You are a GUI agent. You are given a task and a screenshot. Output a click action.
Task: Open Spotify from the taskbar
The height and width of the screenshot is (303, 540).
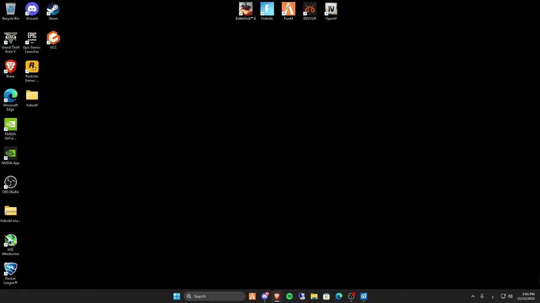pyautogui.click(x=289, y=296)
